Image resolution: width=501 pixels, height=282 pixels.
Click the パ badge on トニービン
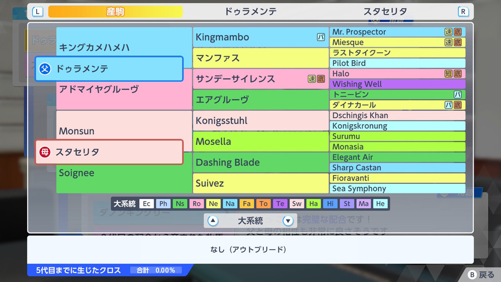458,95
